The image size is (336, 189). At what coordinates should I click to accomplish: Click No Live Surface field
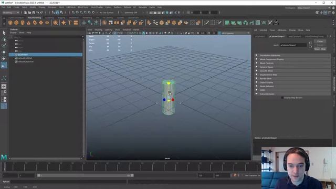tap(107, 13)
